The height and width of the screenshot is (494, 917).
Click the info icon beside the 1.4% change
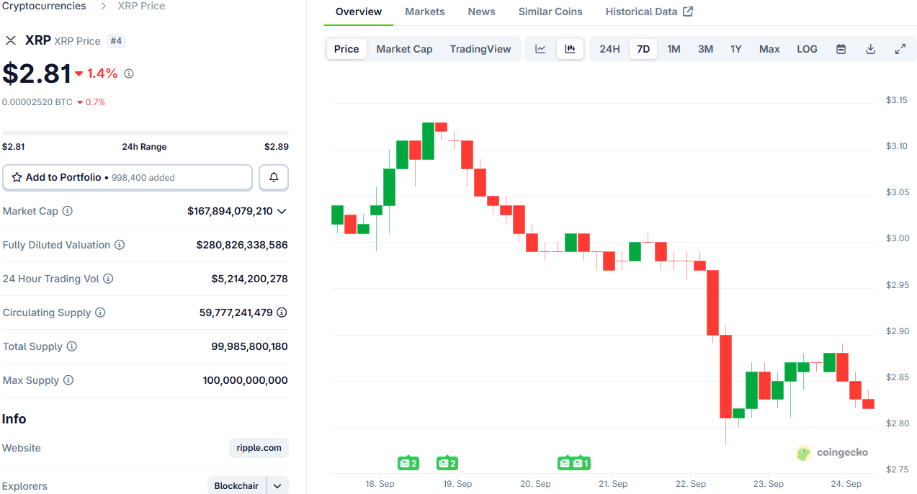pyautogui.click(x=129, y=73)
